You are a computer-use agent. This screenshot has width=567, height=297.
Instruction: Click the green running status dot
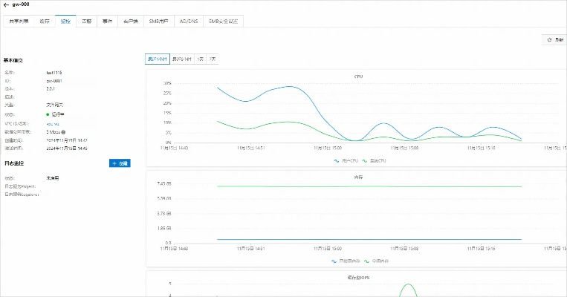[x=48, y=115]
